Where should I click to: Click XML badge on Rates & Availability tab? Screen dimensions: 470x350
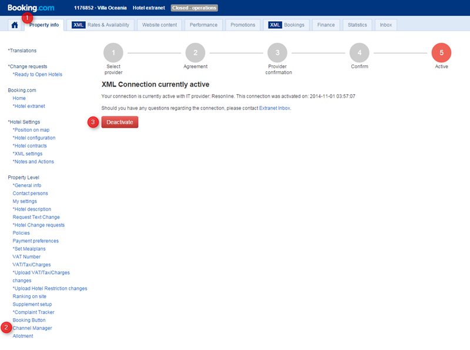coord(79,25)
